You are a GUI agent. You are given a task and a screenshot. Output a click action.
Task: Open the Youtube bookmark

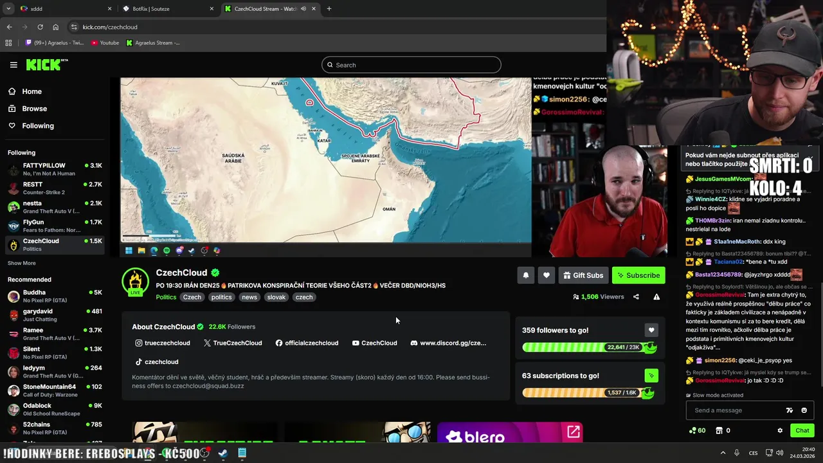(105, 43)
